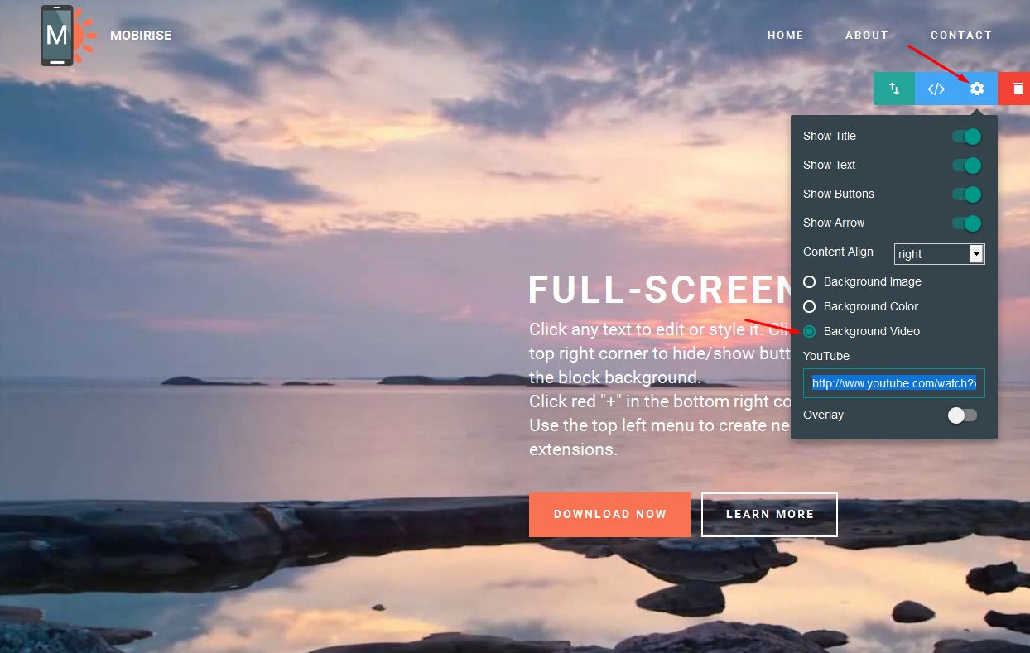The height and width of the screenshot is (653, 1030).
Task: Open the HOME menu item
Action: [x=785, y=35]
